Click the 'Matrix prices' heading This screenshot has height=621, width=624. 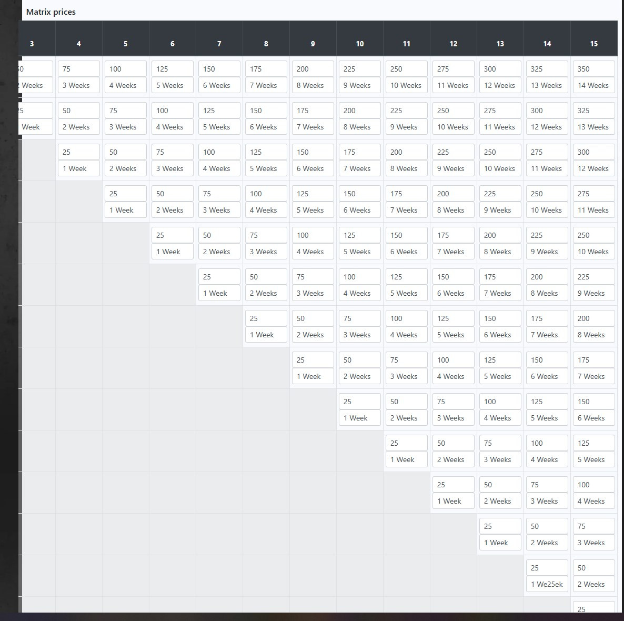pos(51,12)
